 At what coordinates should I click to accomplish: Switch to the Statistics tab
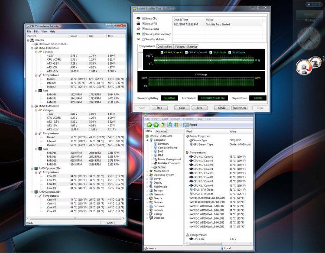(x=192, y=47)
